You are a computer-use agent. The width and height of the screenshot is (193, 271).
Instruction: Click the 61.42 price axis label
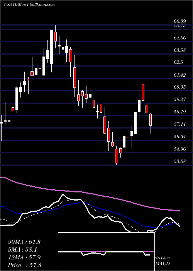click(x=179, y=75)
